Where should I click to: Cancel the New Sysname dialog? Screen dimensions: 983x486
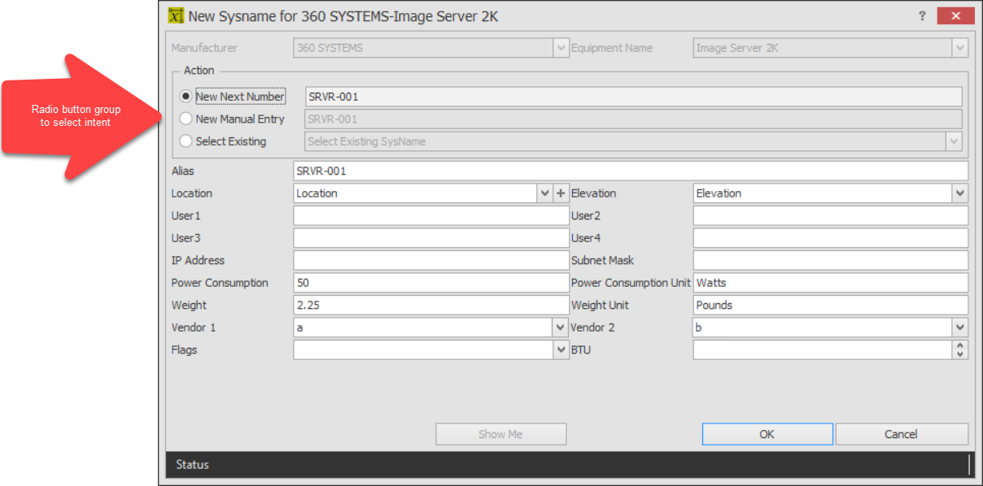click(902, 434)
